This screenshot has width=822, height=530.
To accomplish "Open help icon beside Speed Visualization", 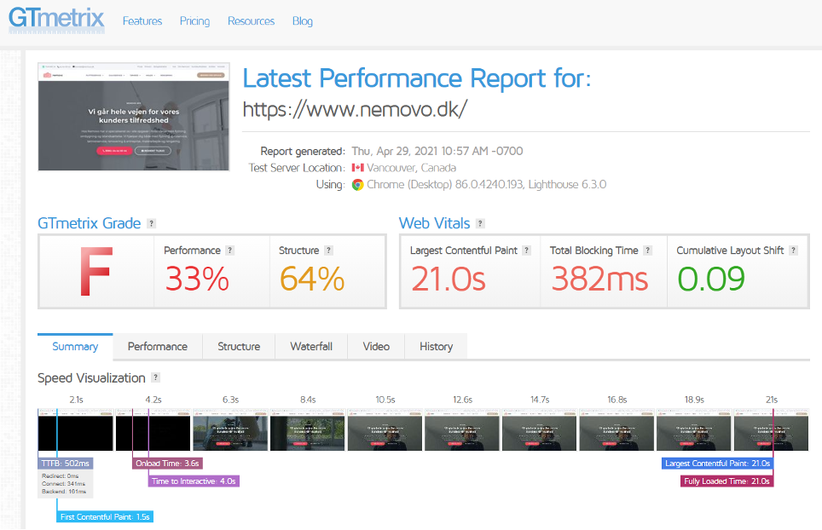I will [x=155, y=377].
